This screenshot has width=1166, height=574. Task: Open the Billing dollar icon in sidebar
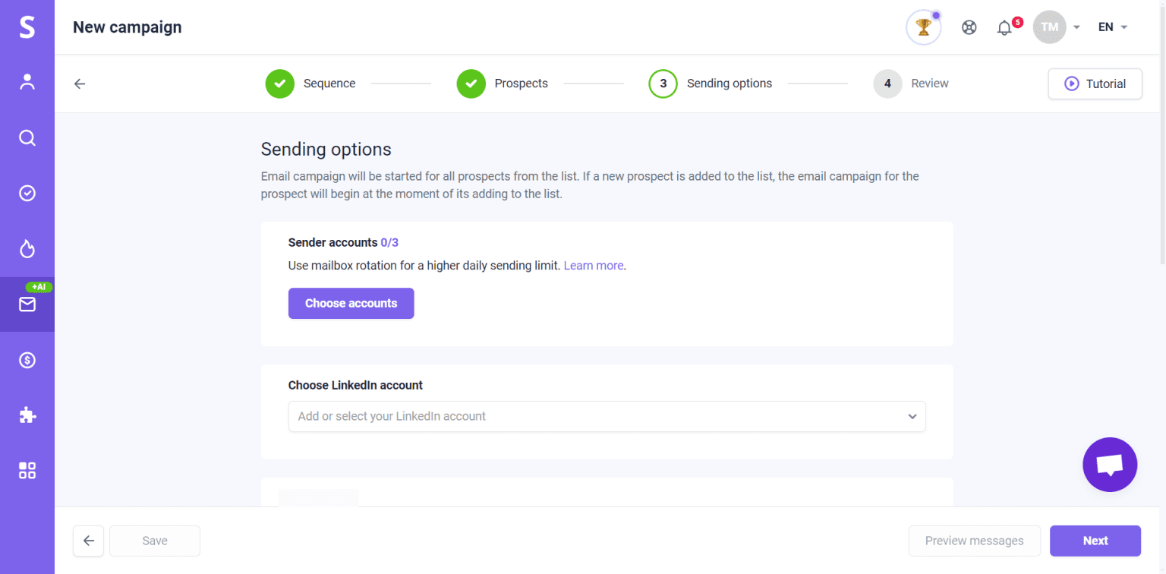click(27, 359)
